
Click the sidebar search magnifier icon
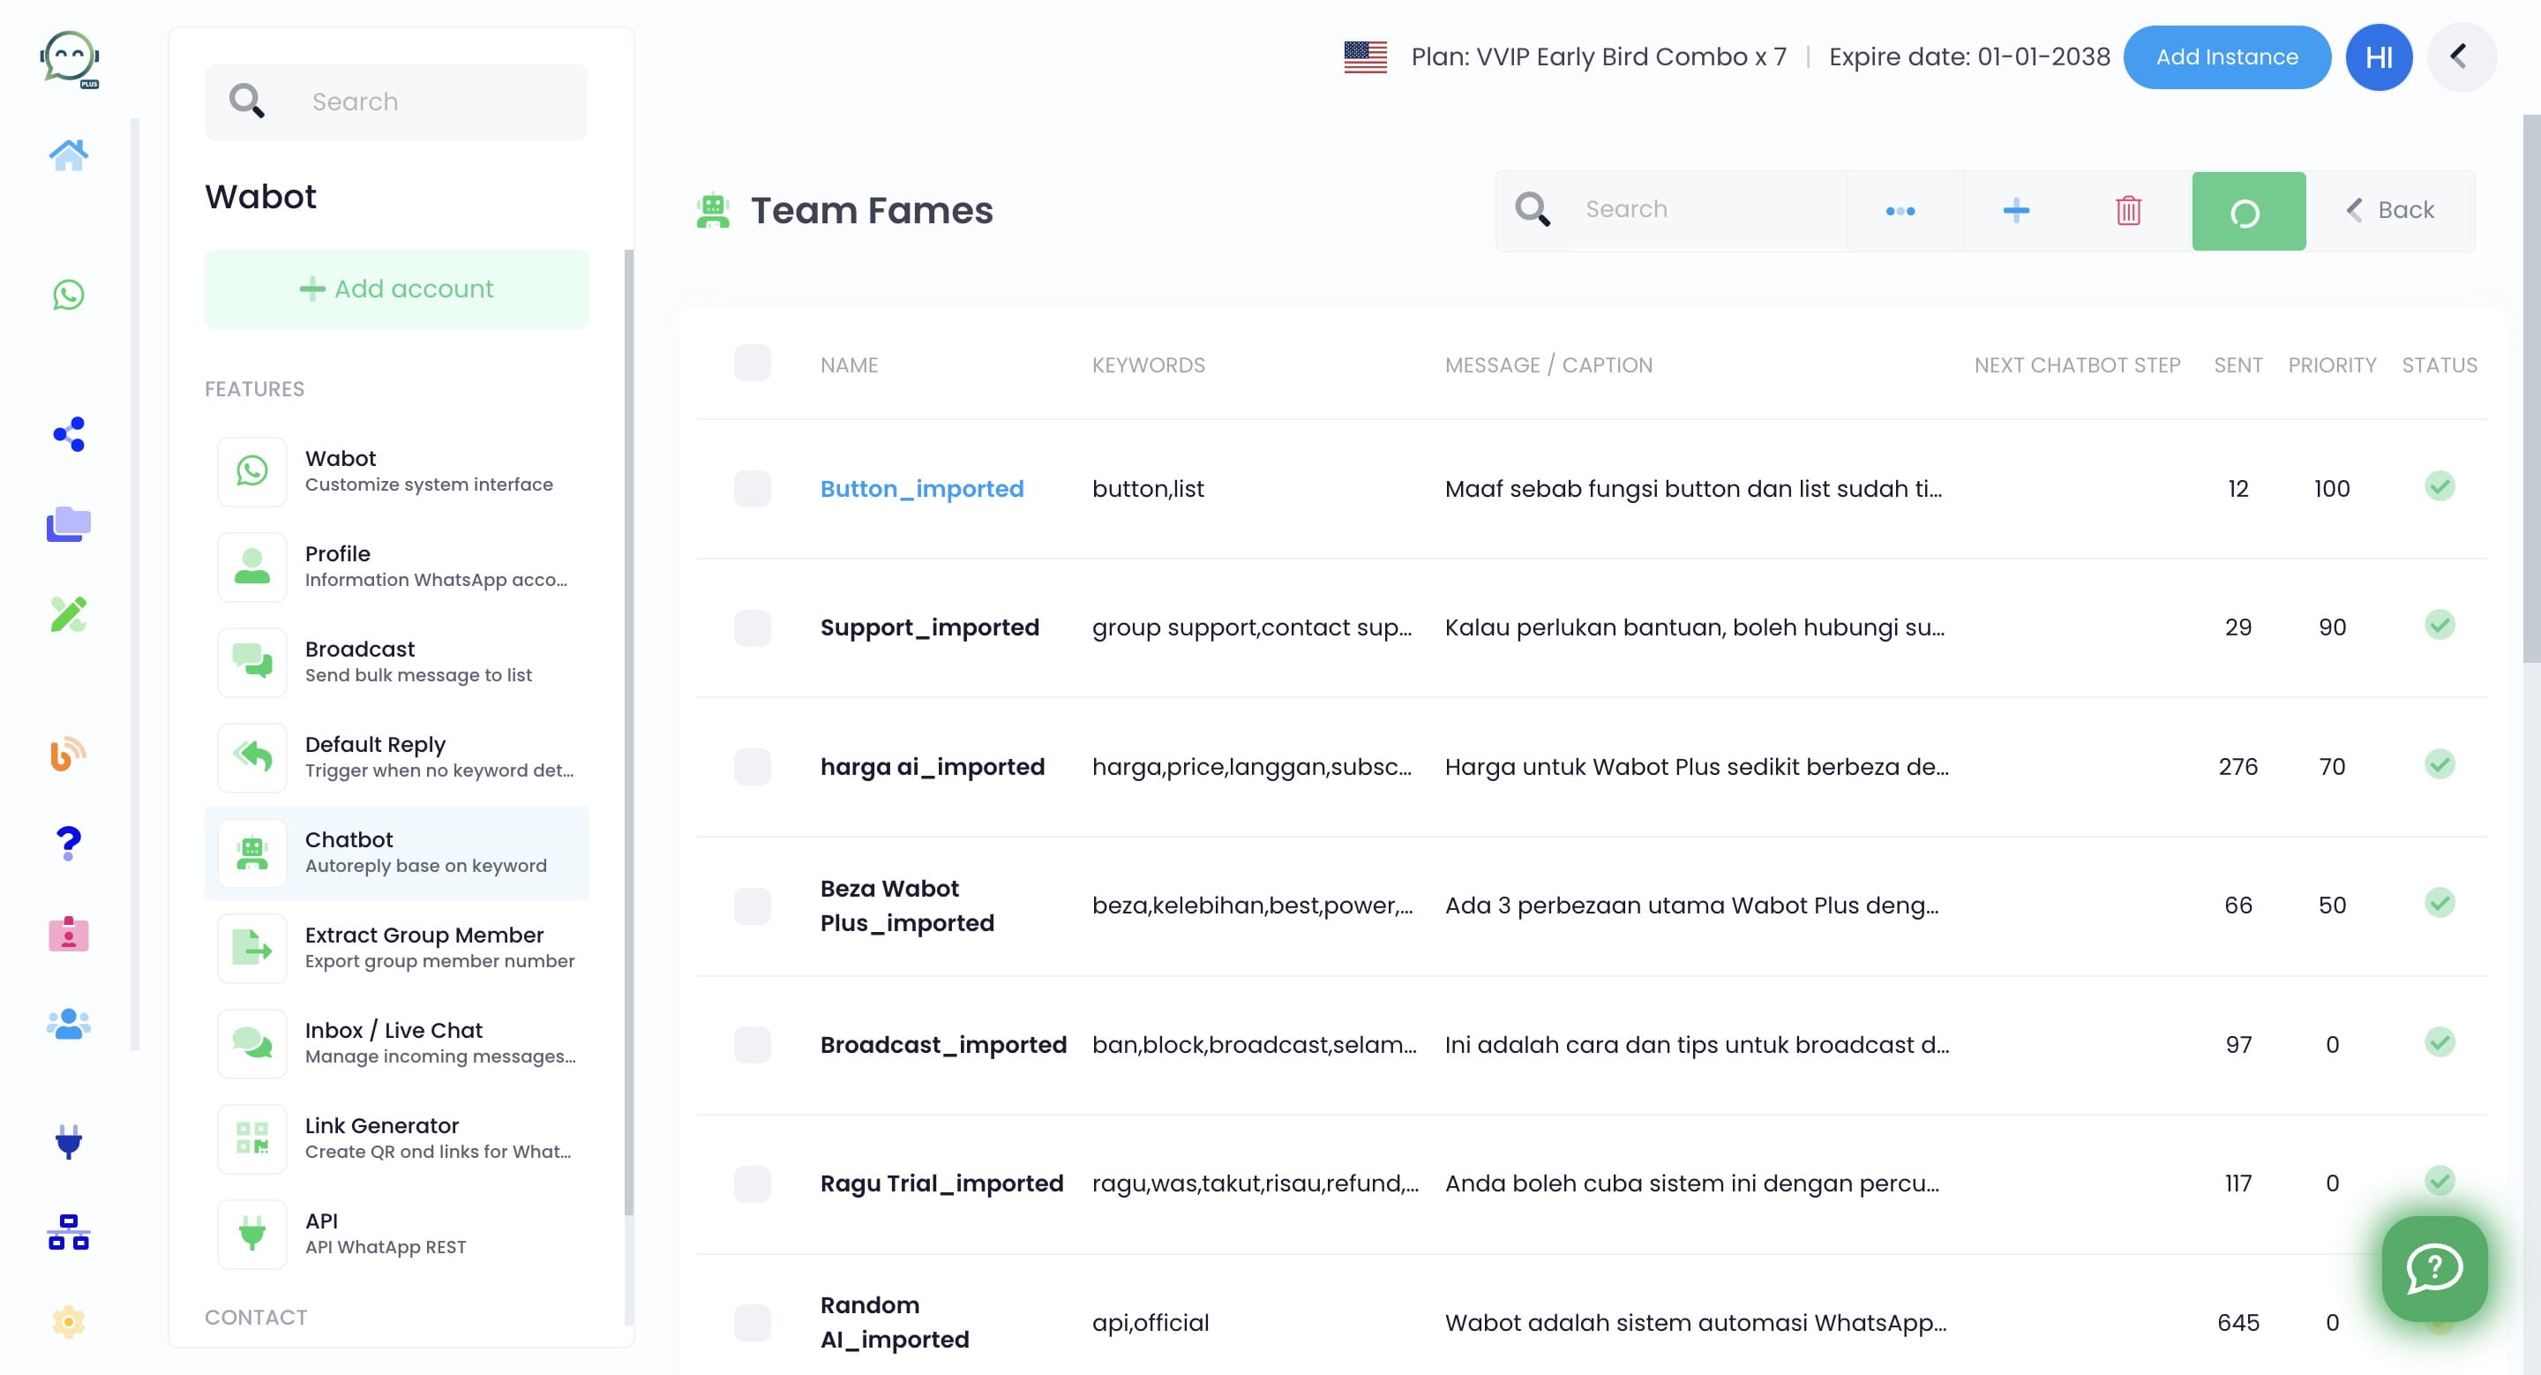point(247,101)
